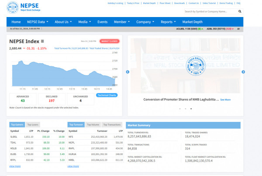Select the third carousel dot indicator
The width and height of the screenshot is (262, 176).
[x=191, y=108]
